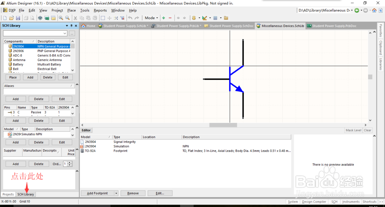Switch to Student Power Supply.PcbDoc tab

(x=332, y=26)
